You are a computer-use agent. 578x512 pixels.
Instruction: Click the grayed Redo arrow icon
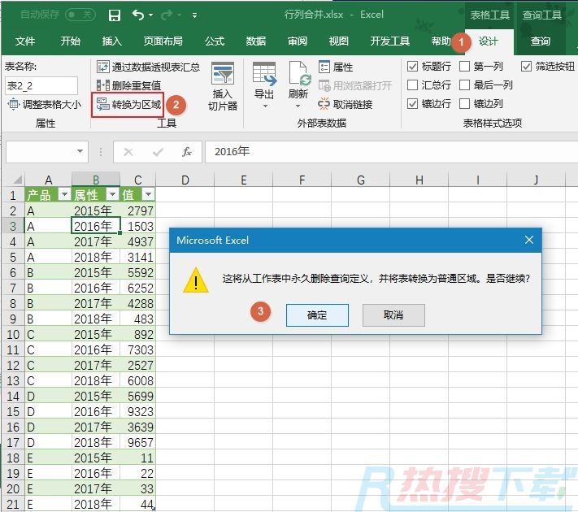pyautogui.click(x=167, y=15)
